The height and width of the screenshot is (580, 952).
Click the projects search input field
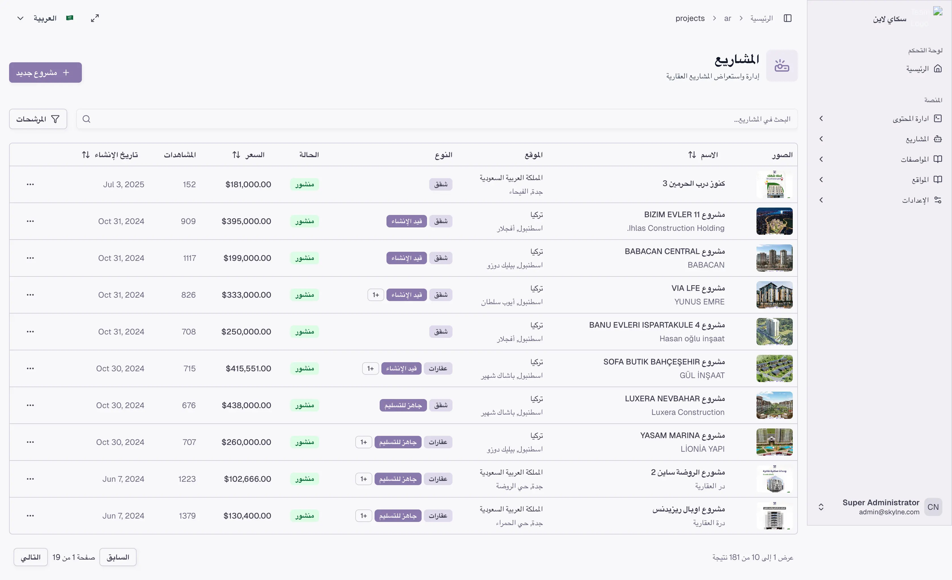point(437,119)
